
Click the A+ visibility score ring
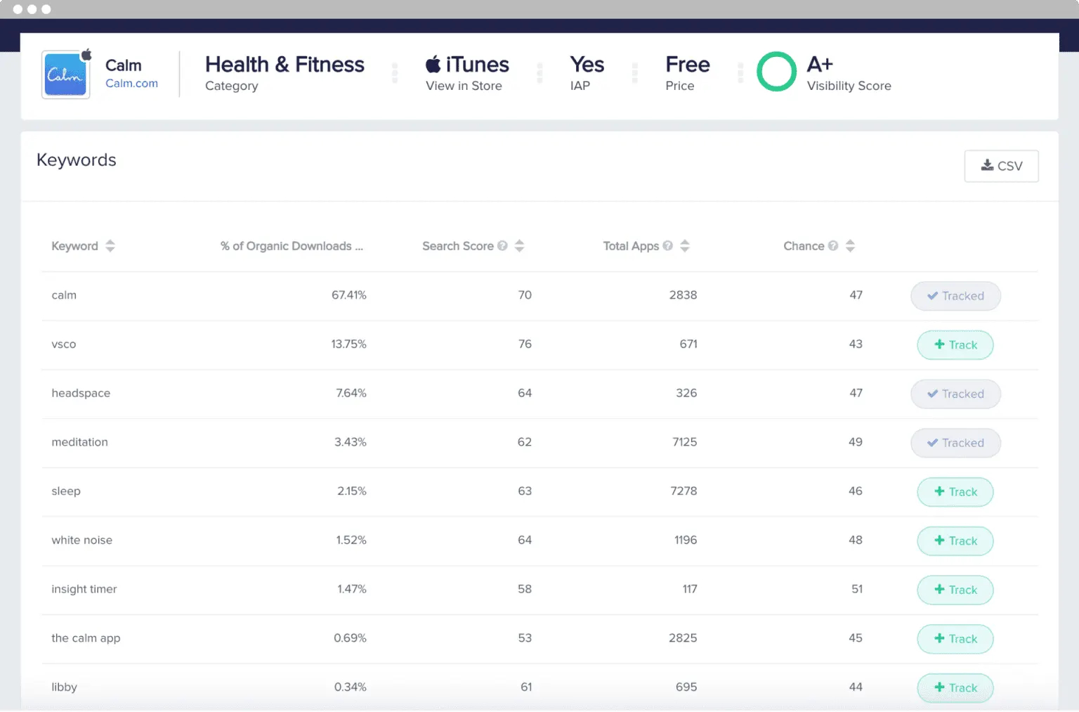[776, 72]
